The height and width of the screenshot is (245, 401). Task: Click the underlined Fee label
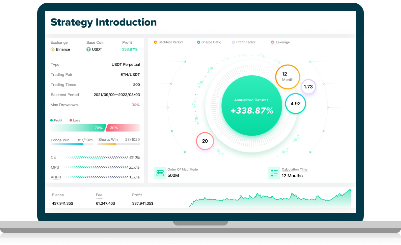pos(99,195)
